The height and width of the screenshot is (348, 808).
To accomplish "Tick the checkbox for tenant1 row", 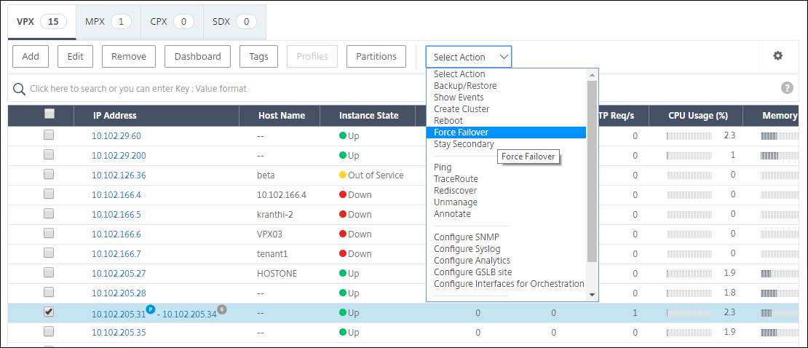I will (x=49, y=253).
